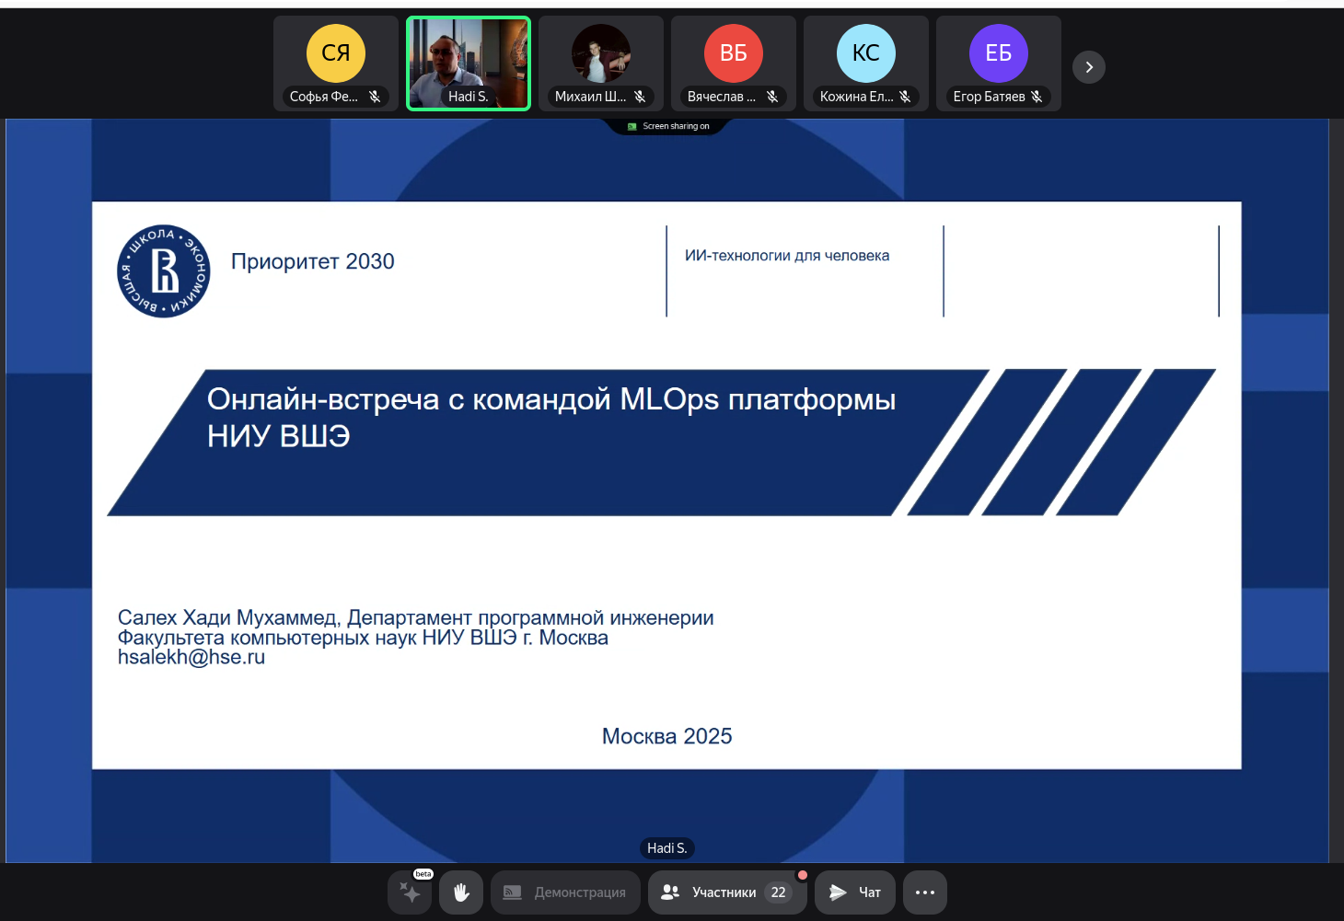Viewport: 1344px width, 921px height.
Task: Click the HSE logo on the slide
Action: click(x=164, y=271)
